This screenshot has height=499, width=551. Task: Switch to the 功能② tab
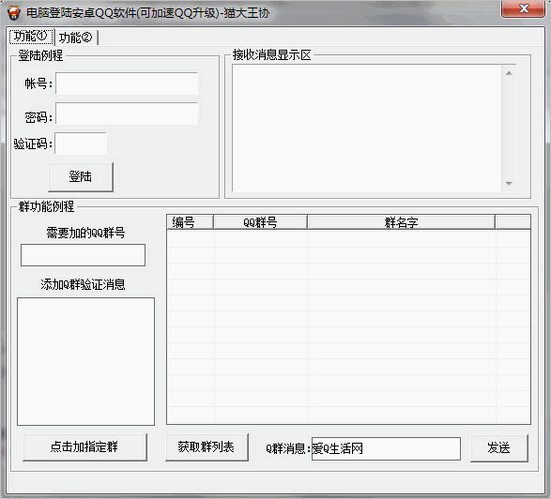point(75,38)
